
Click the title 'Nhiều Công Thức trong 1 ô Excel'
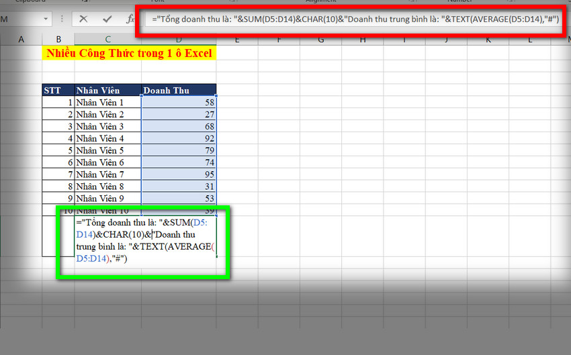[129, 53]
